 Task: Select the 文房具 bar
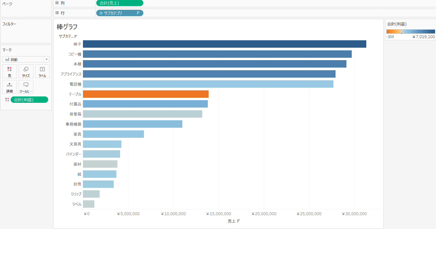102,144
